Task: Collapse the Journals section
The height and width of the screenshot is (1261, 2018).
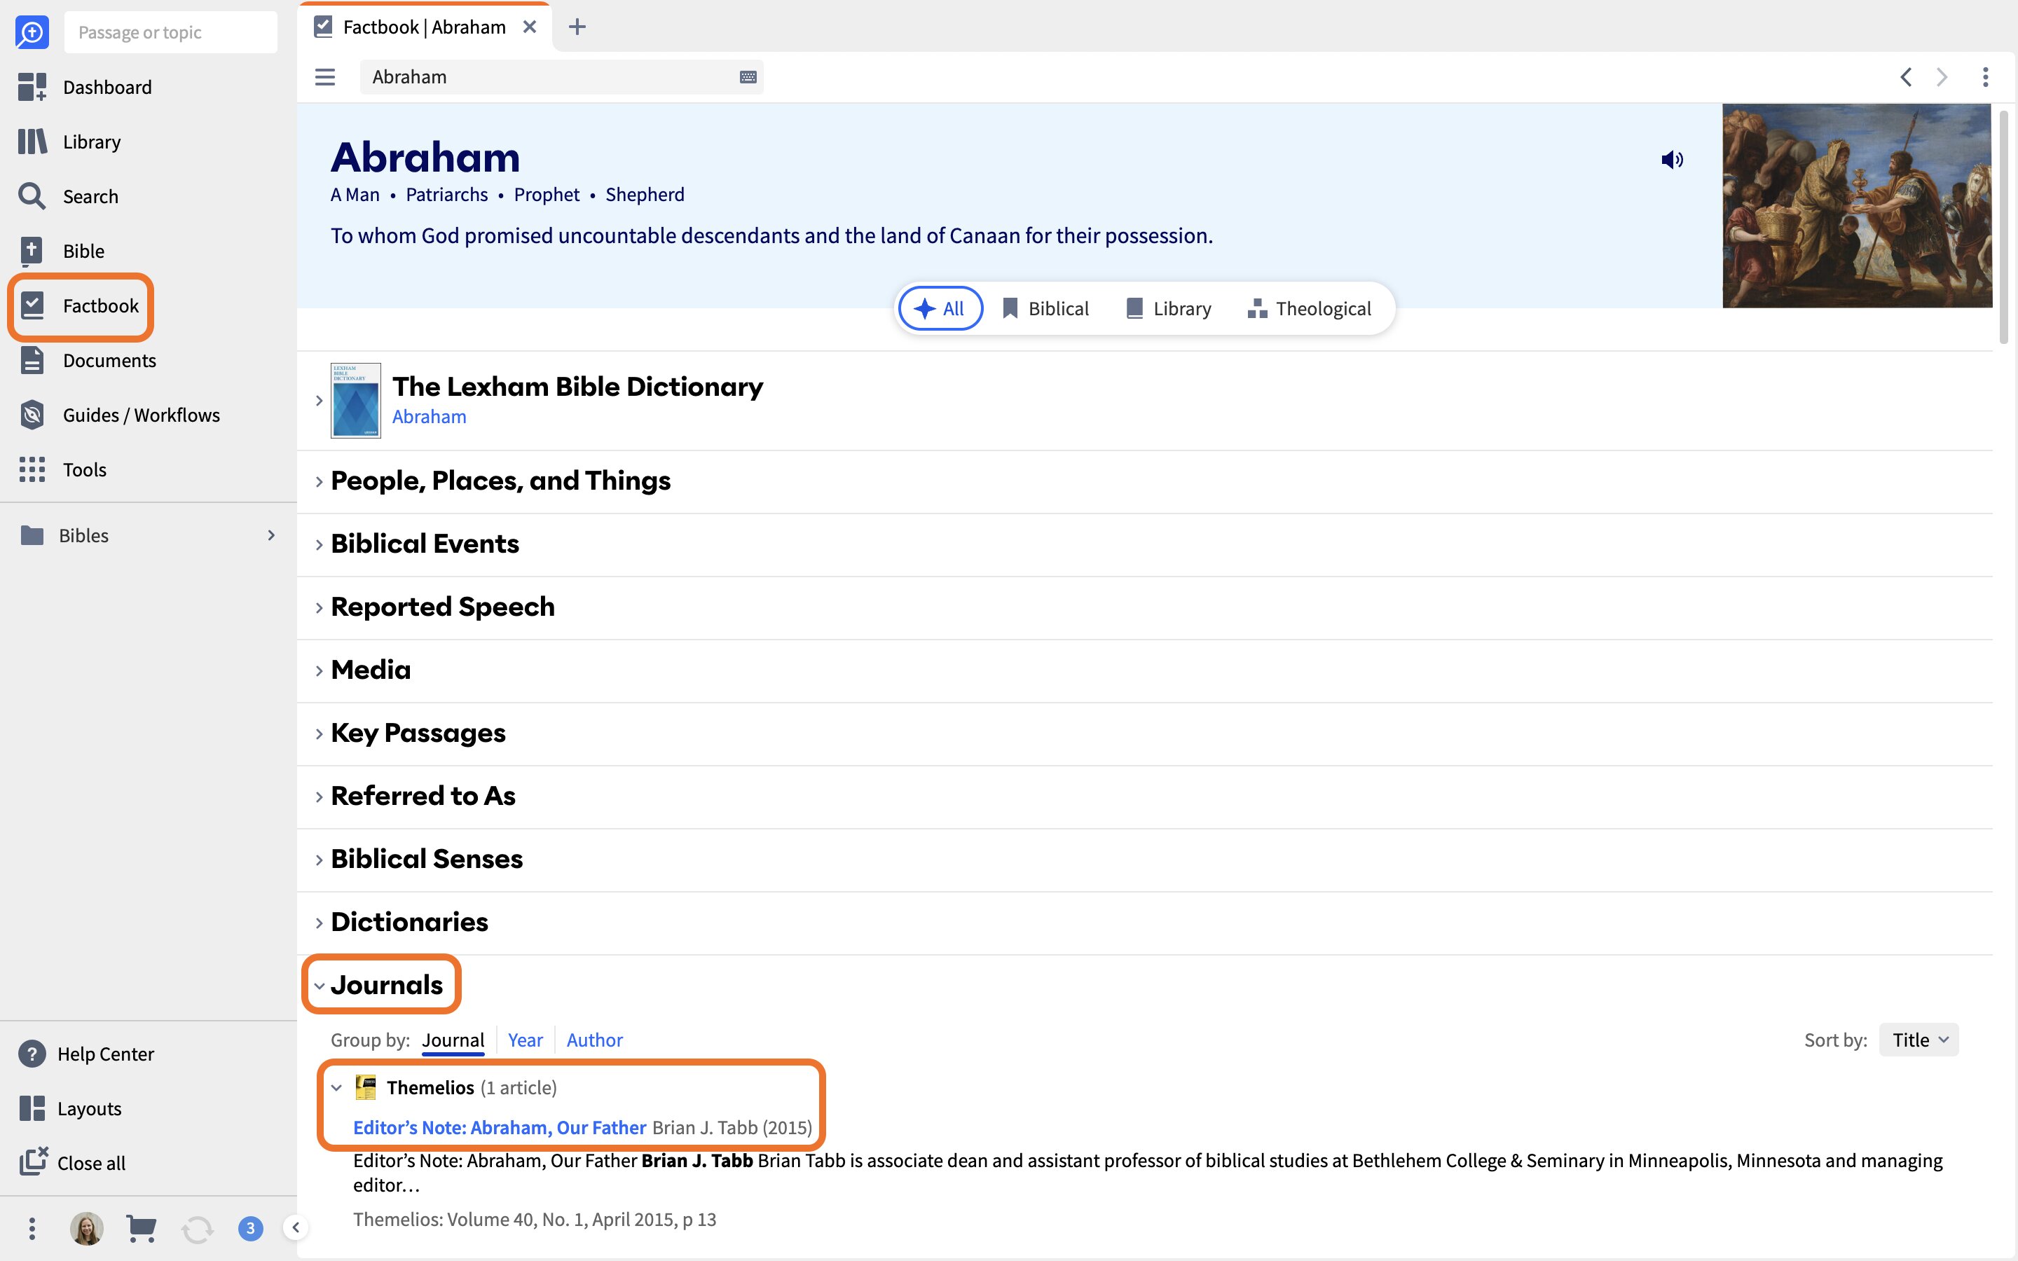Action: (x=319, y=986)
